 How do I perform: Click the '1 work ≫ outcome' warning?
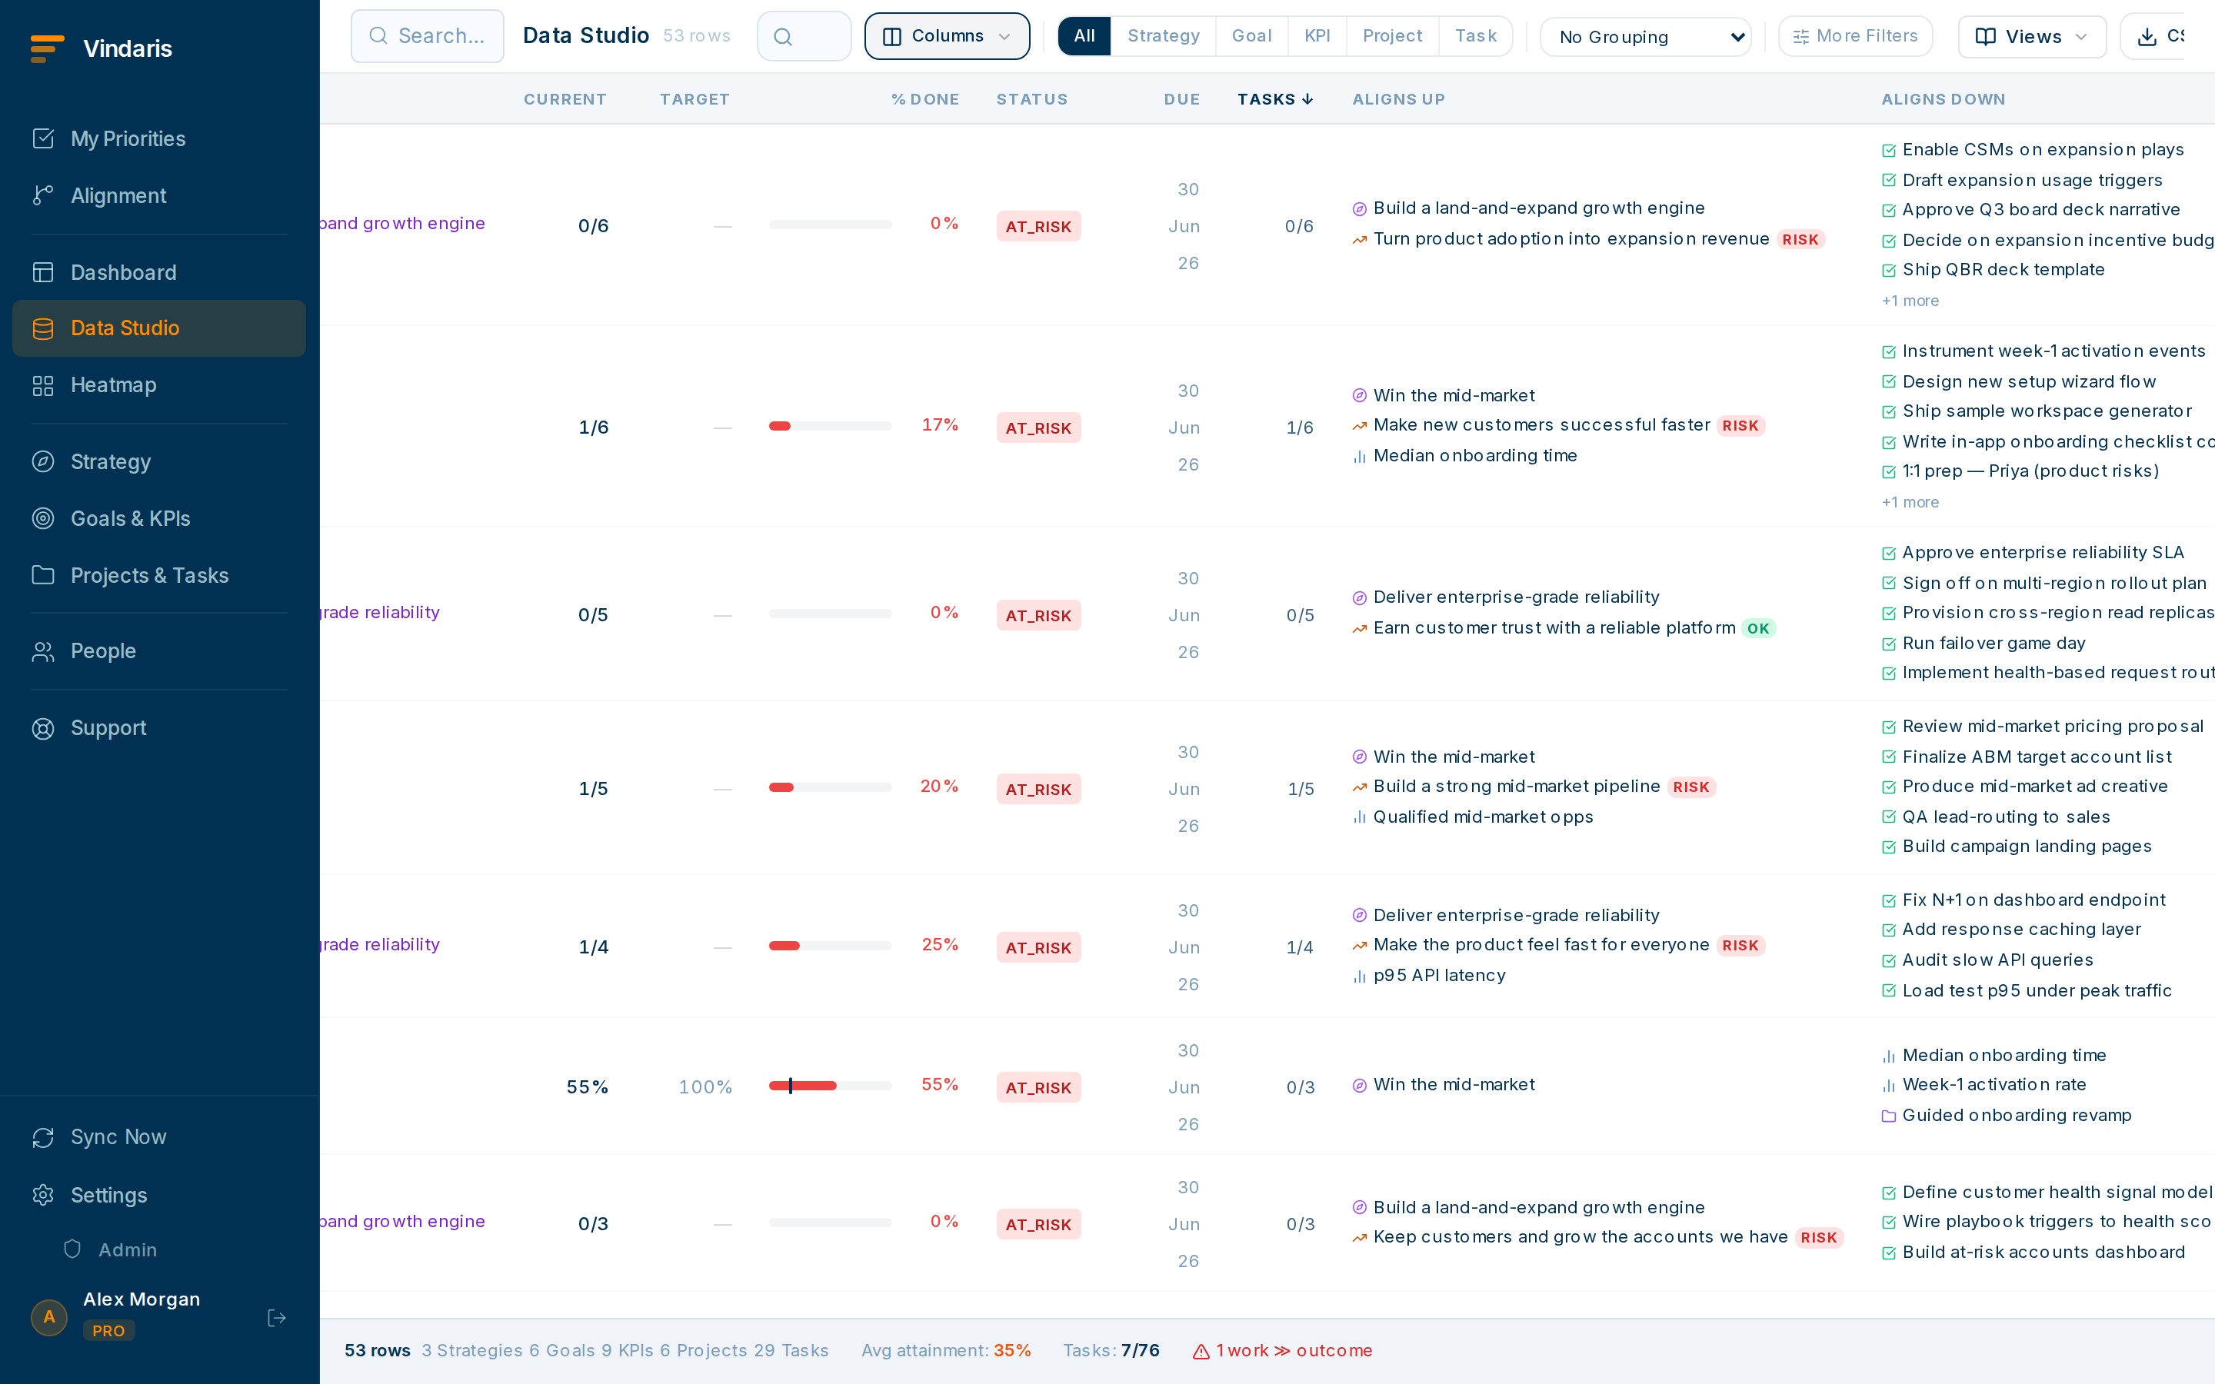coord(1282,1351)
